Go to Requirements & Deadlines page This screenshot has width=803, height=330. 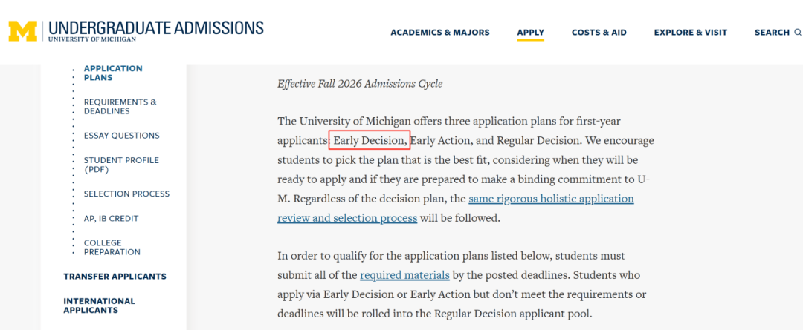coord(120,106)
